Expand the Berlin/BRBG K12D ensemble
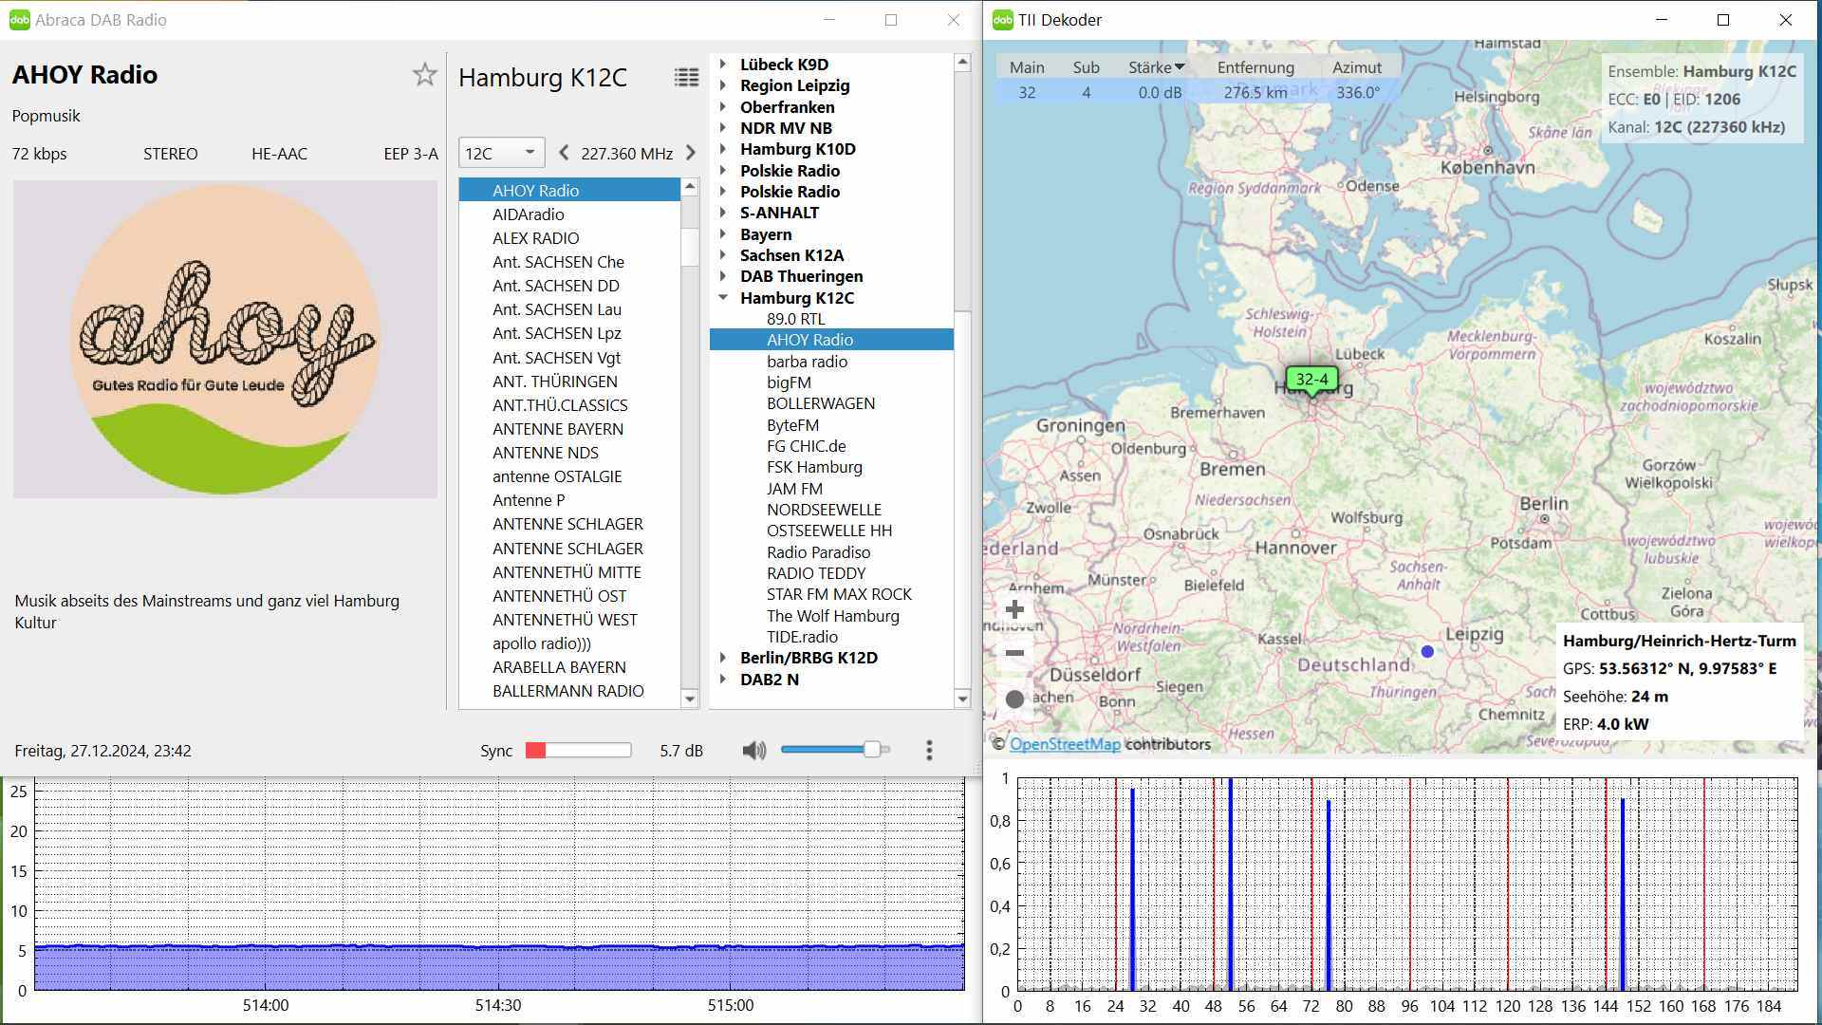Viewport: 1822px width, 1025px height. (723, 658)
